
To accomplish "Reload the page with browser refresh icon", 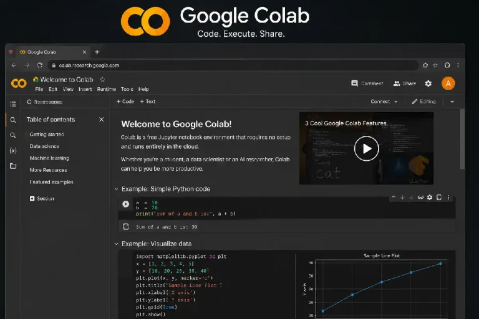I will (40, 65).
